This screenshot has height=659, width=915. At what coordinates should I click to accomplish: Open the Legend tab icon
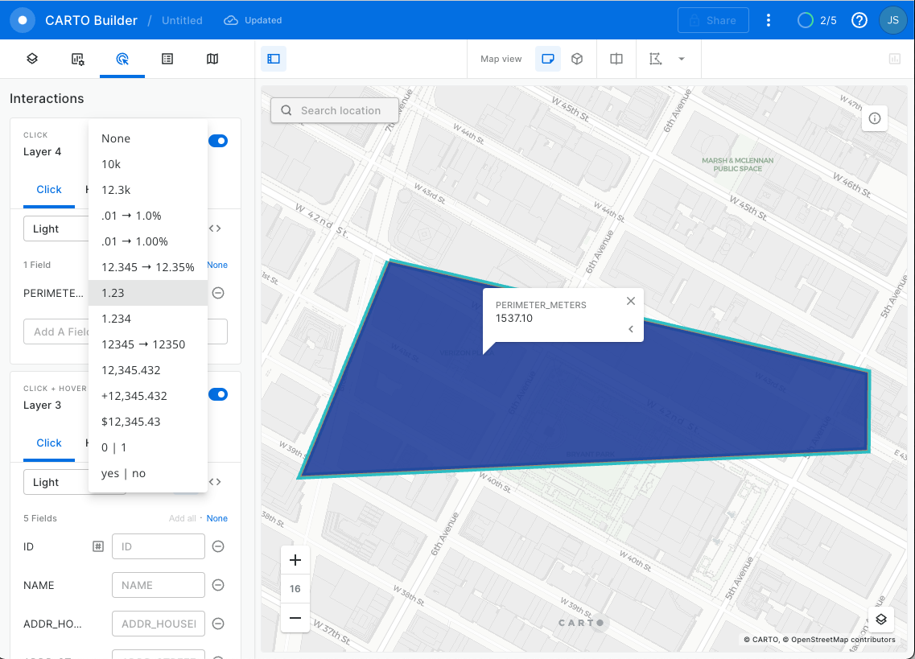coord(167,59)
